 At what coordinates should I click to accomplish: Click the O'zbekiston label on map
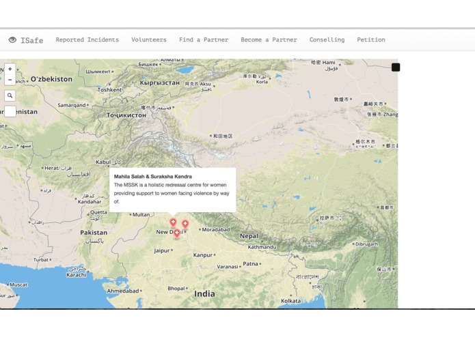coord(51,79)
